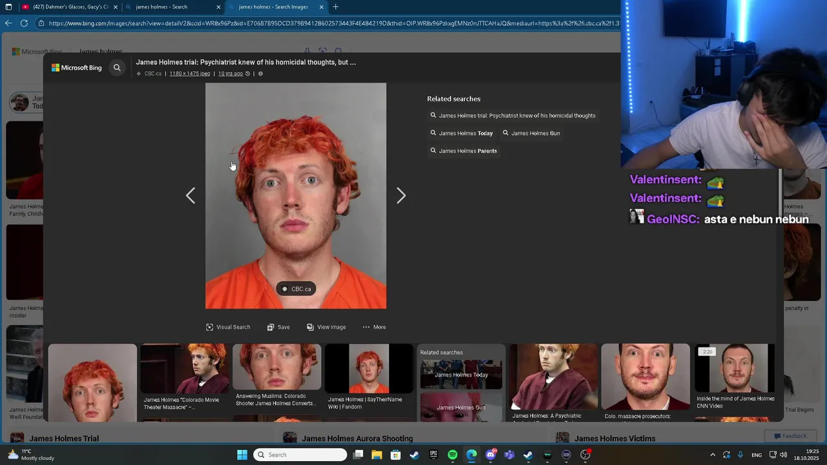
Task: Expand the More options menu
Action: 374,327
